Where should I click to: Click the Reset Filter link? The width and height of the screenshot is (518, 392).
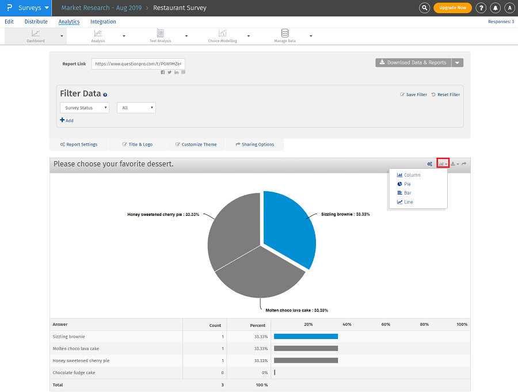[x=445, y=94]
